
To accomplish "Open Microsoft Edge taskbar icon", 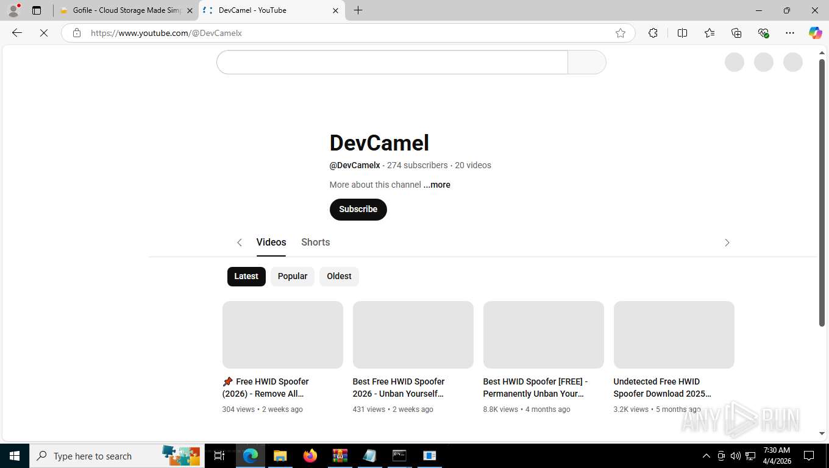I will pos(251,456).
